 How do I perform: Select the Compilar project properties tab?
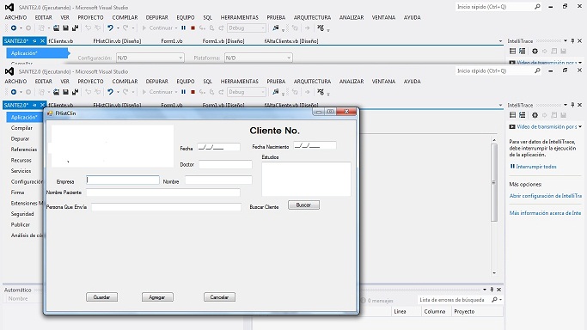tap(21, 128)
